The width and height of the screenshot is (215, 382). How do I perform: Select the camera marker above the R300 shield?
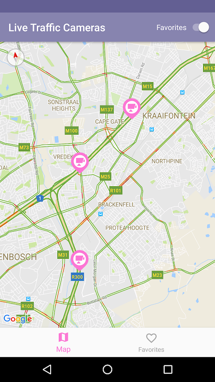[80, 260]
